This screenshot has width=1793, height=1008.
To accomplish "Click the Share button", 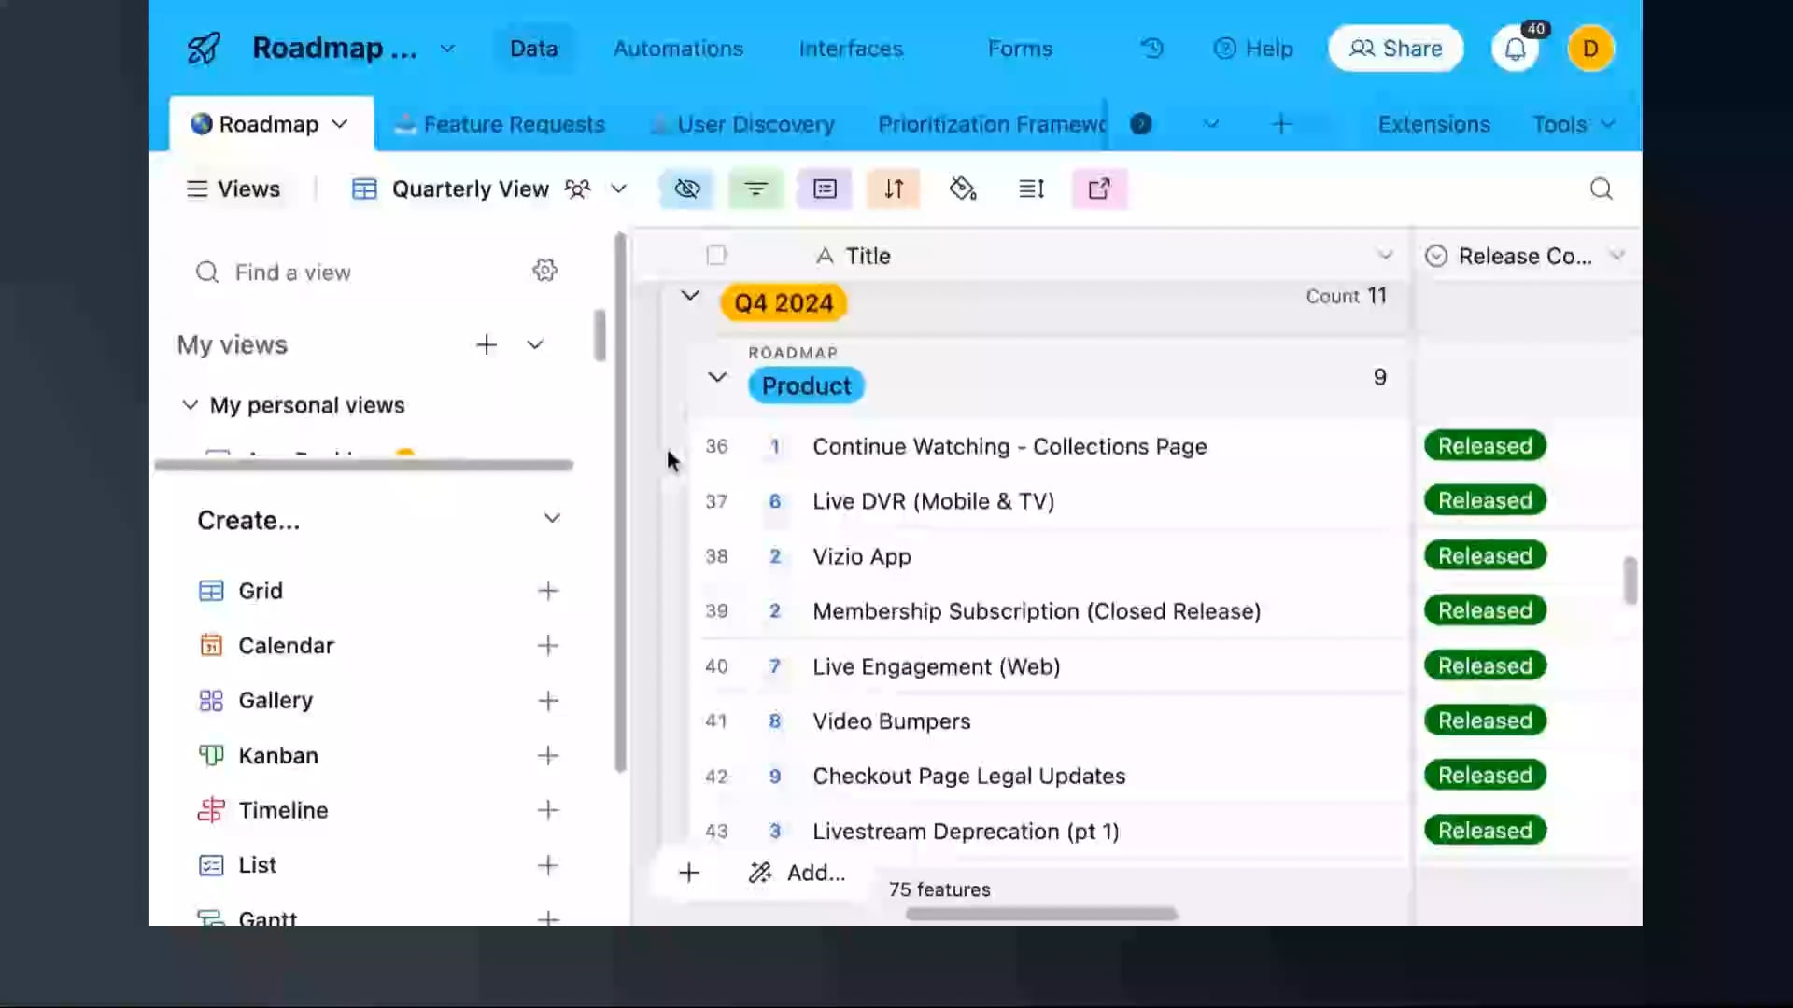I will coord(1395,49).
